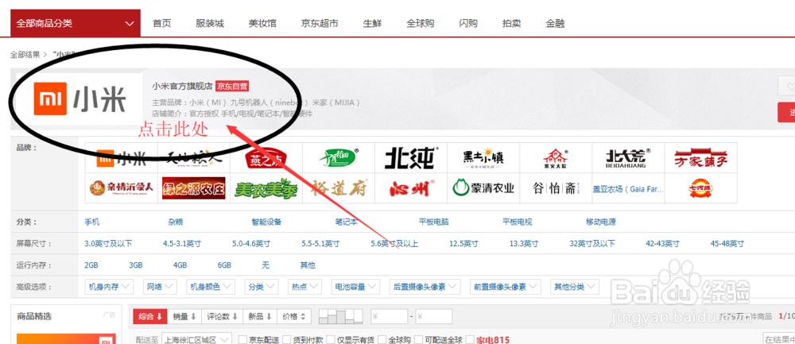Viewport: 795px width, 344px height.
Task: Tick the 货到付款 checkbox
Action: [x=287, y=339]
